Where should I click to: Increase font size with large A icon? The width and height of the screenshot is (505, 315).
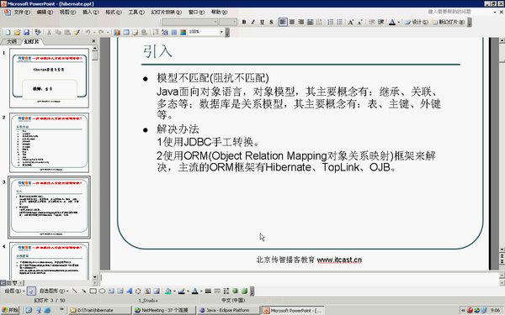351,22
